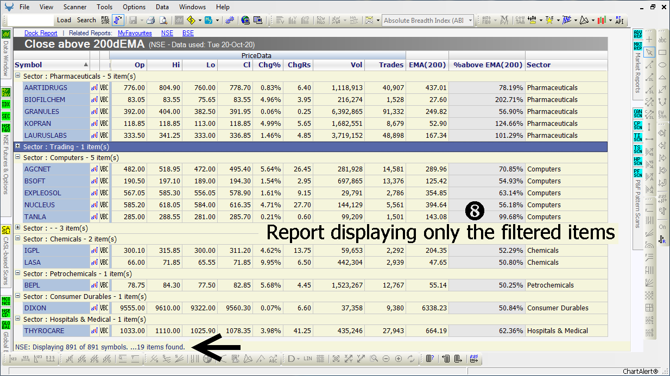Click the gears settings toolbar icon
Viewport: 670px width, 376px height.
pos(230,20)
